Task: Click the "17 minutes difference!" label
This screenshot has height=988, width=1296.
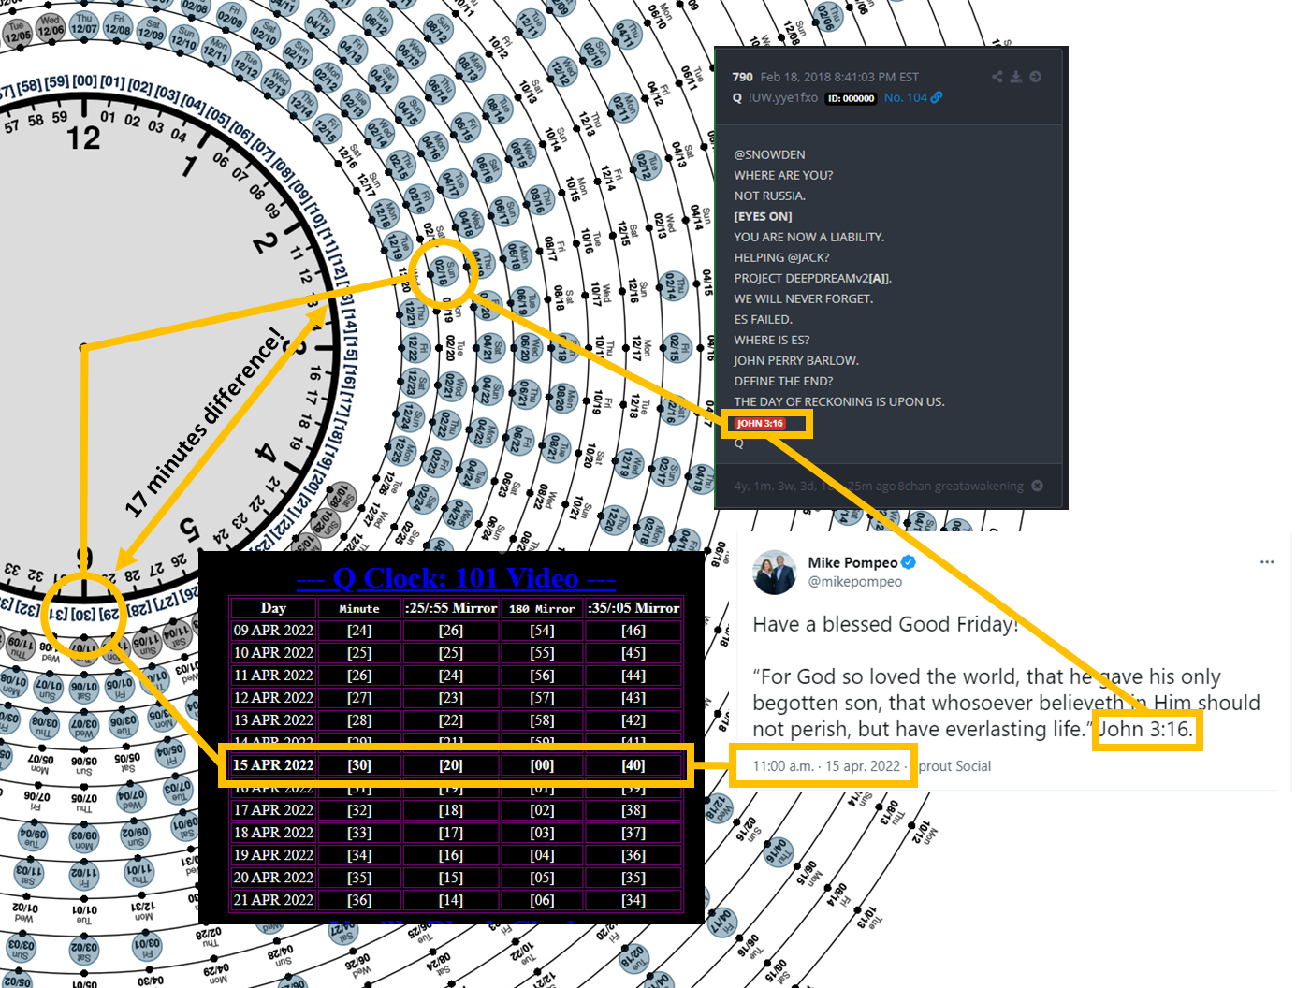Action: pyautogui.click(x=205, y=421)
